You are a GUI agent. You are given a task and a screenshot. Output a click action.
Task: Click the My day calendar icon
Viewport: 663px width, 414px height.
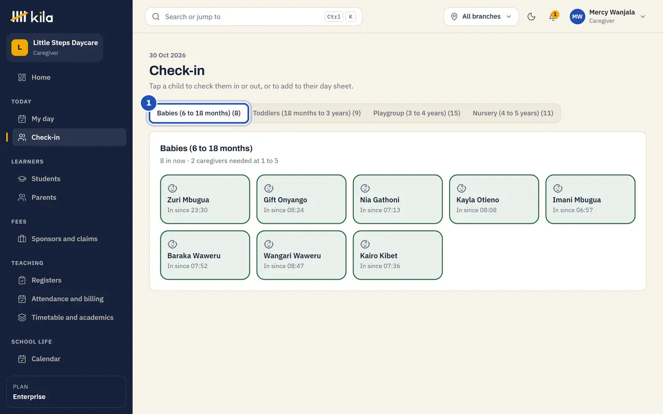pos(22,119)
